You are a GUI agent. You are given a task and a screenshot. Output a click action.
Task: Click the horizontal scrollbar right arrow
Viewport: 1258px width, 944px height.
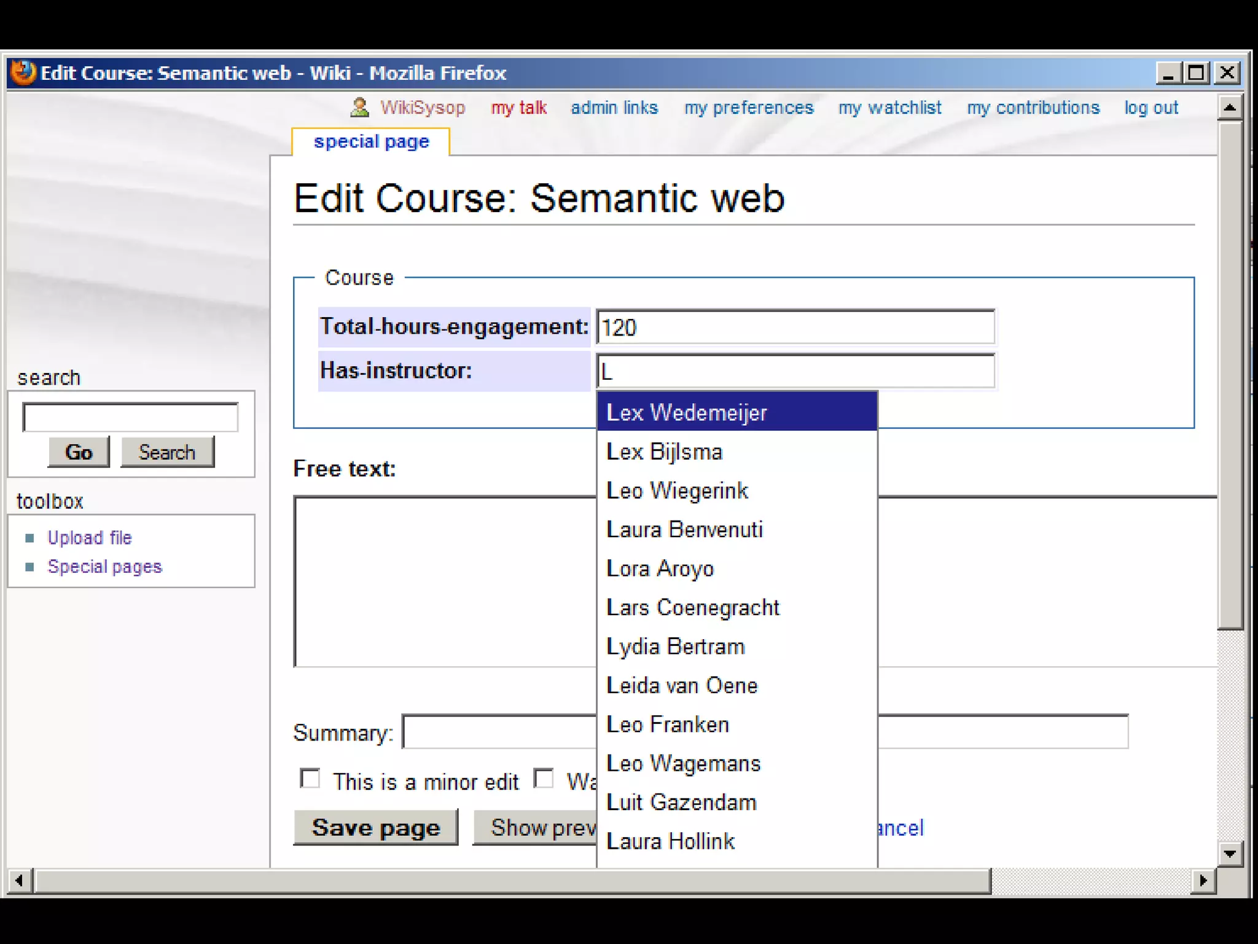[x=1203, y=881]
